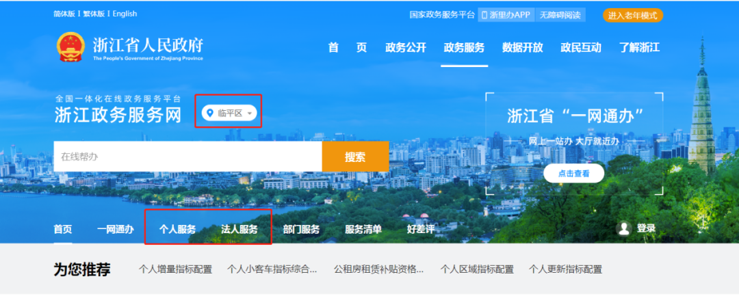Select 法人服务 tab

[239, 230]
